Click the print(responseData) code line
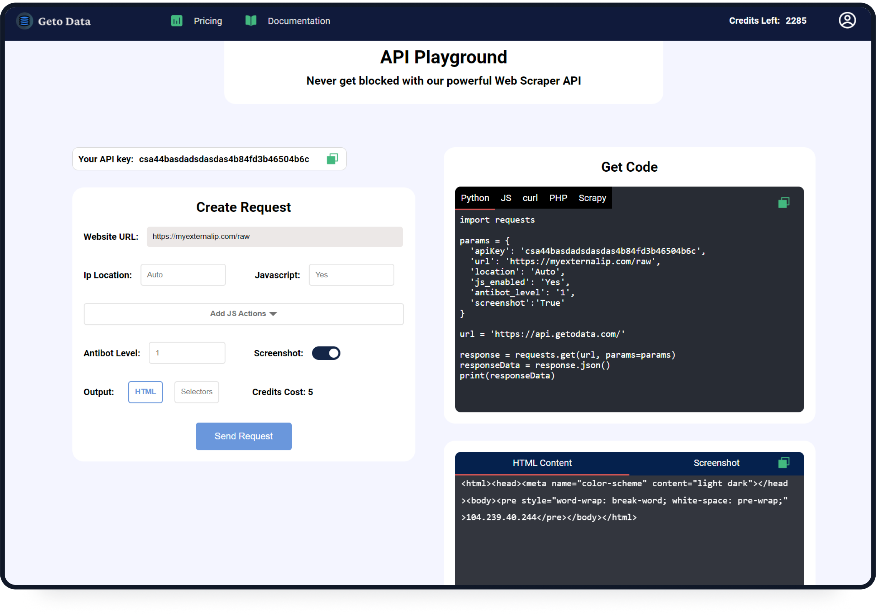This screenshot has height=615, width=876. click(507, 376)
